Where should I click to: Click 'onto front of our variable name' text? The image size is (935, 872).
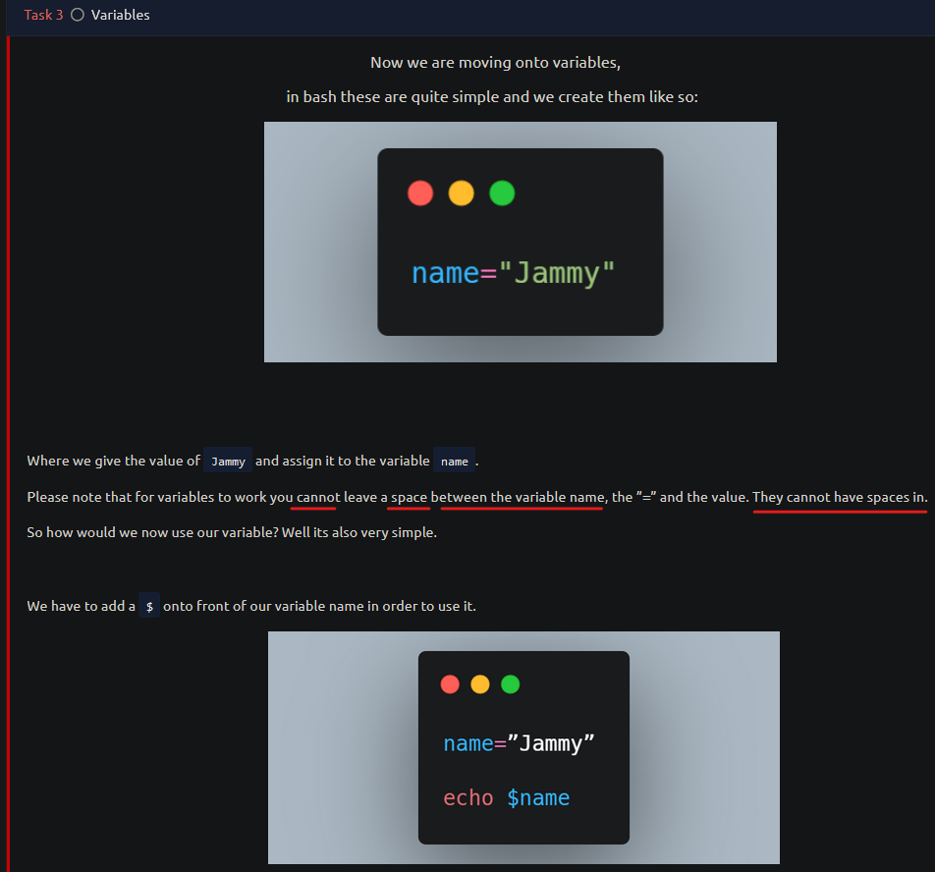tap(263, 606)
